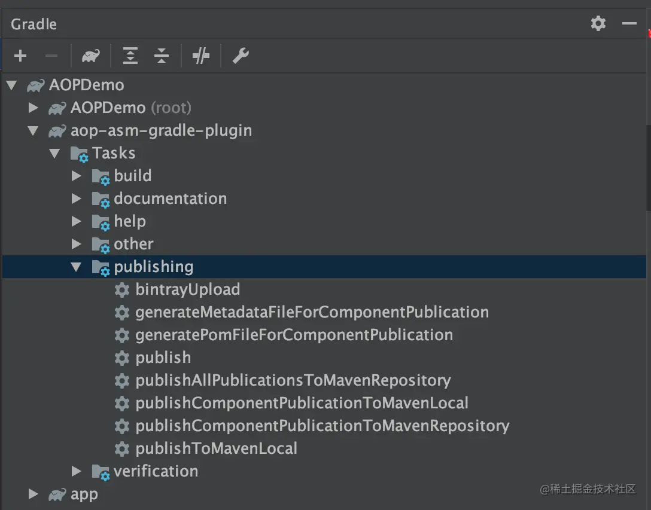651x510 pixels.
Task: Collapse the aop-asm-gradle-plugin module
Action: [x=33, y=130]
